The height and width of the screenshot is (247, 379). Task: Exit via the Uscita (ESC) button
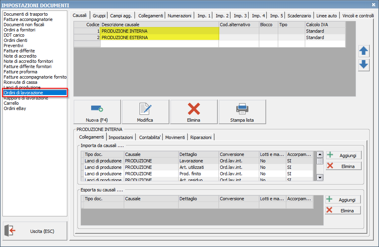[35, 231]
